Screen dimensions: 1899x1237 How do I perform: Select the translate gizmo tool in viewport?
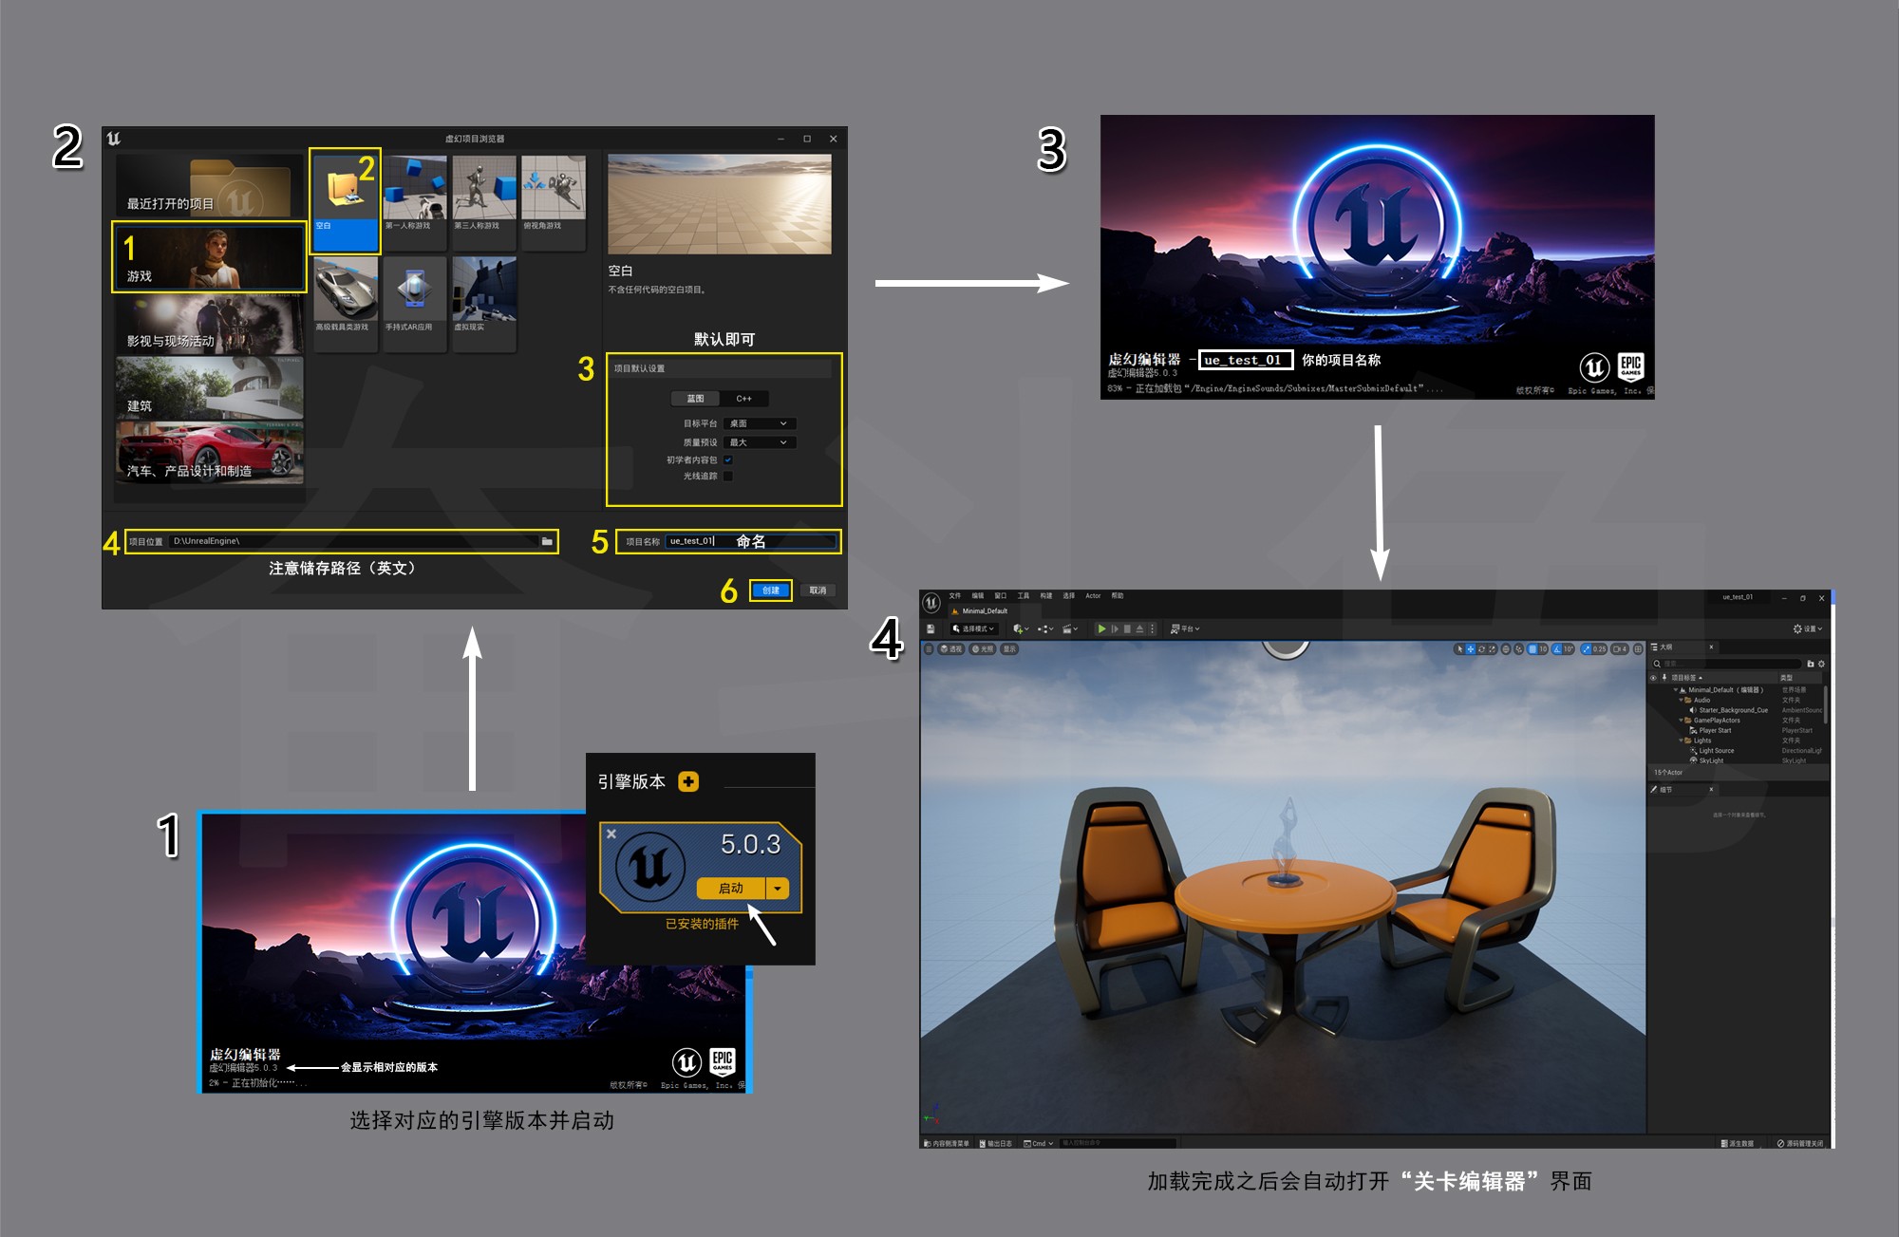point(1471,649)
